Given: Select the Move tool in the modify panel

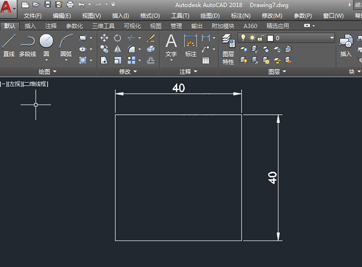Looking at the screenshot, I should [x=104, y=38].
